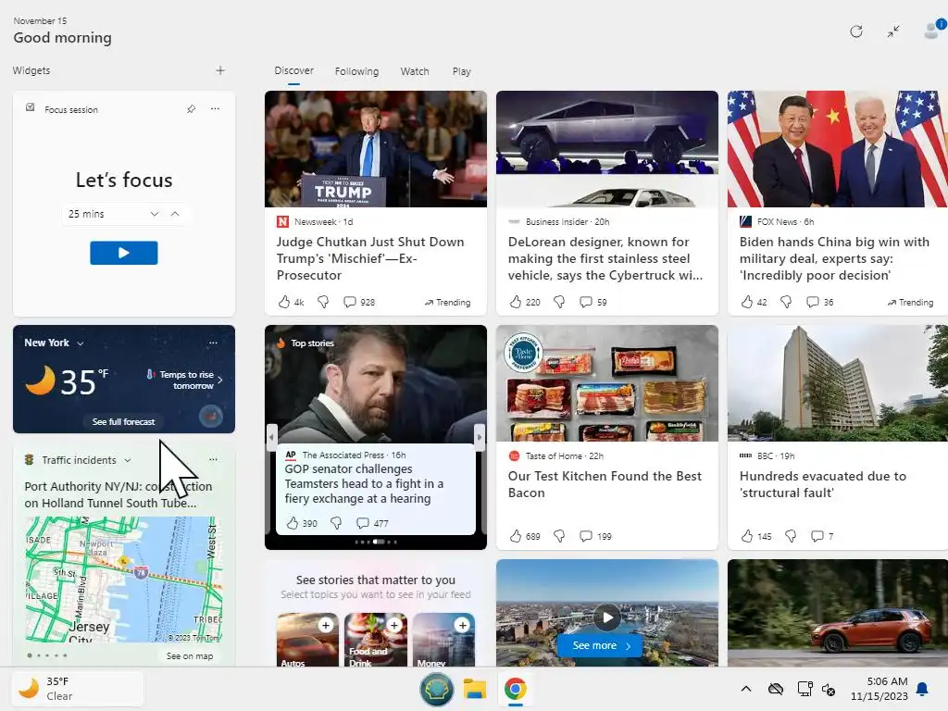Like the Best Bacon story
Screen dimensions: 948x711
click(x=515, y=536)
